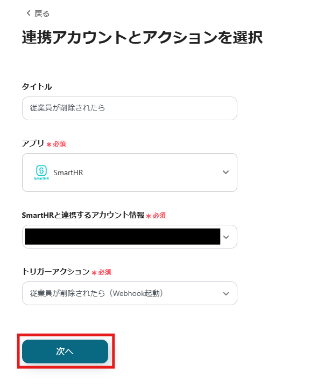Select the SmartHR app name text

coord(68,173)
